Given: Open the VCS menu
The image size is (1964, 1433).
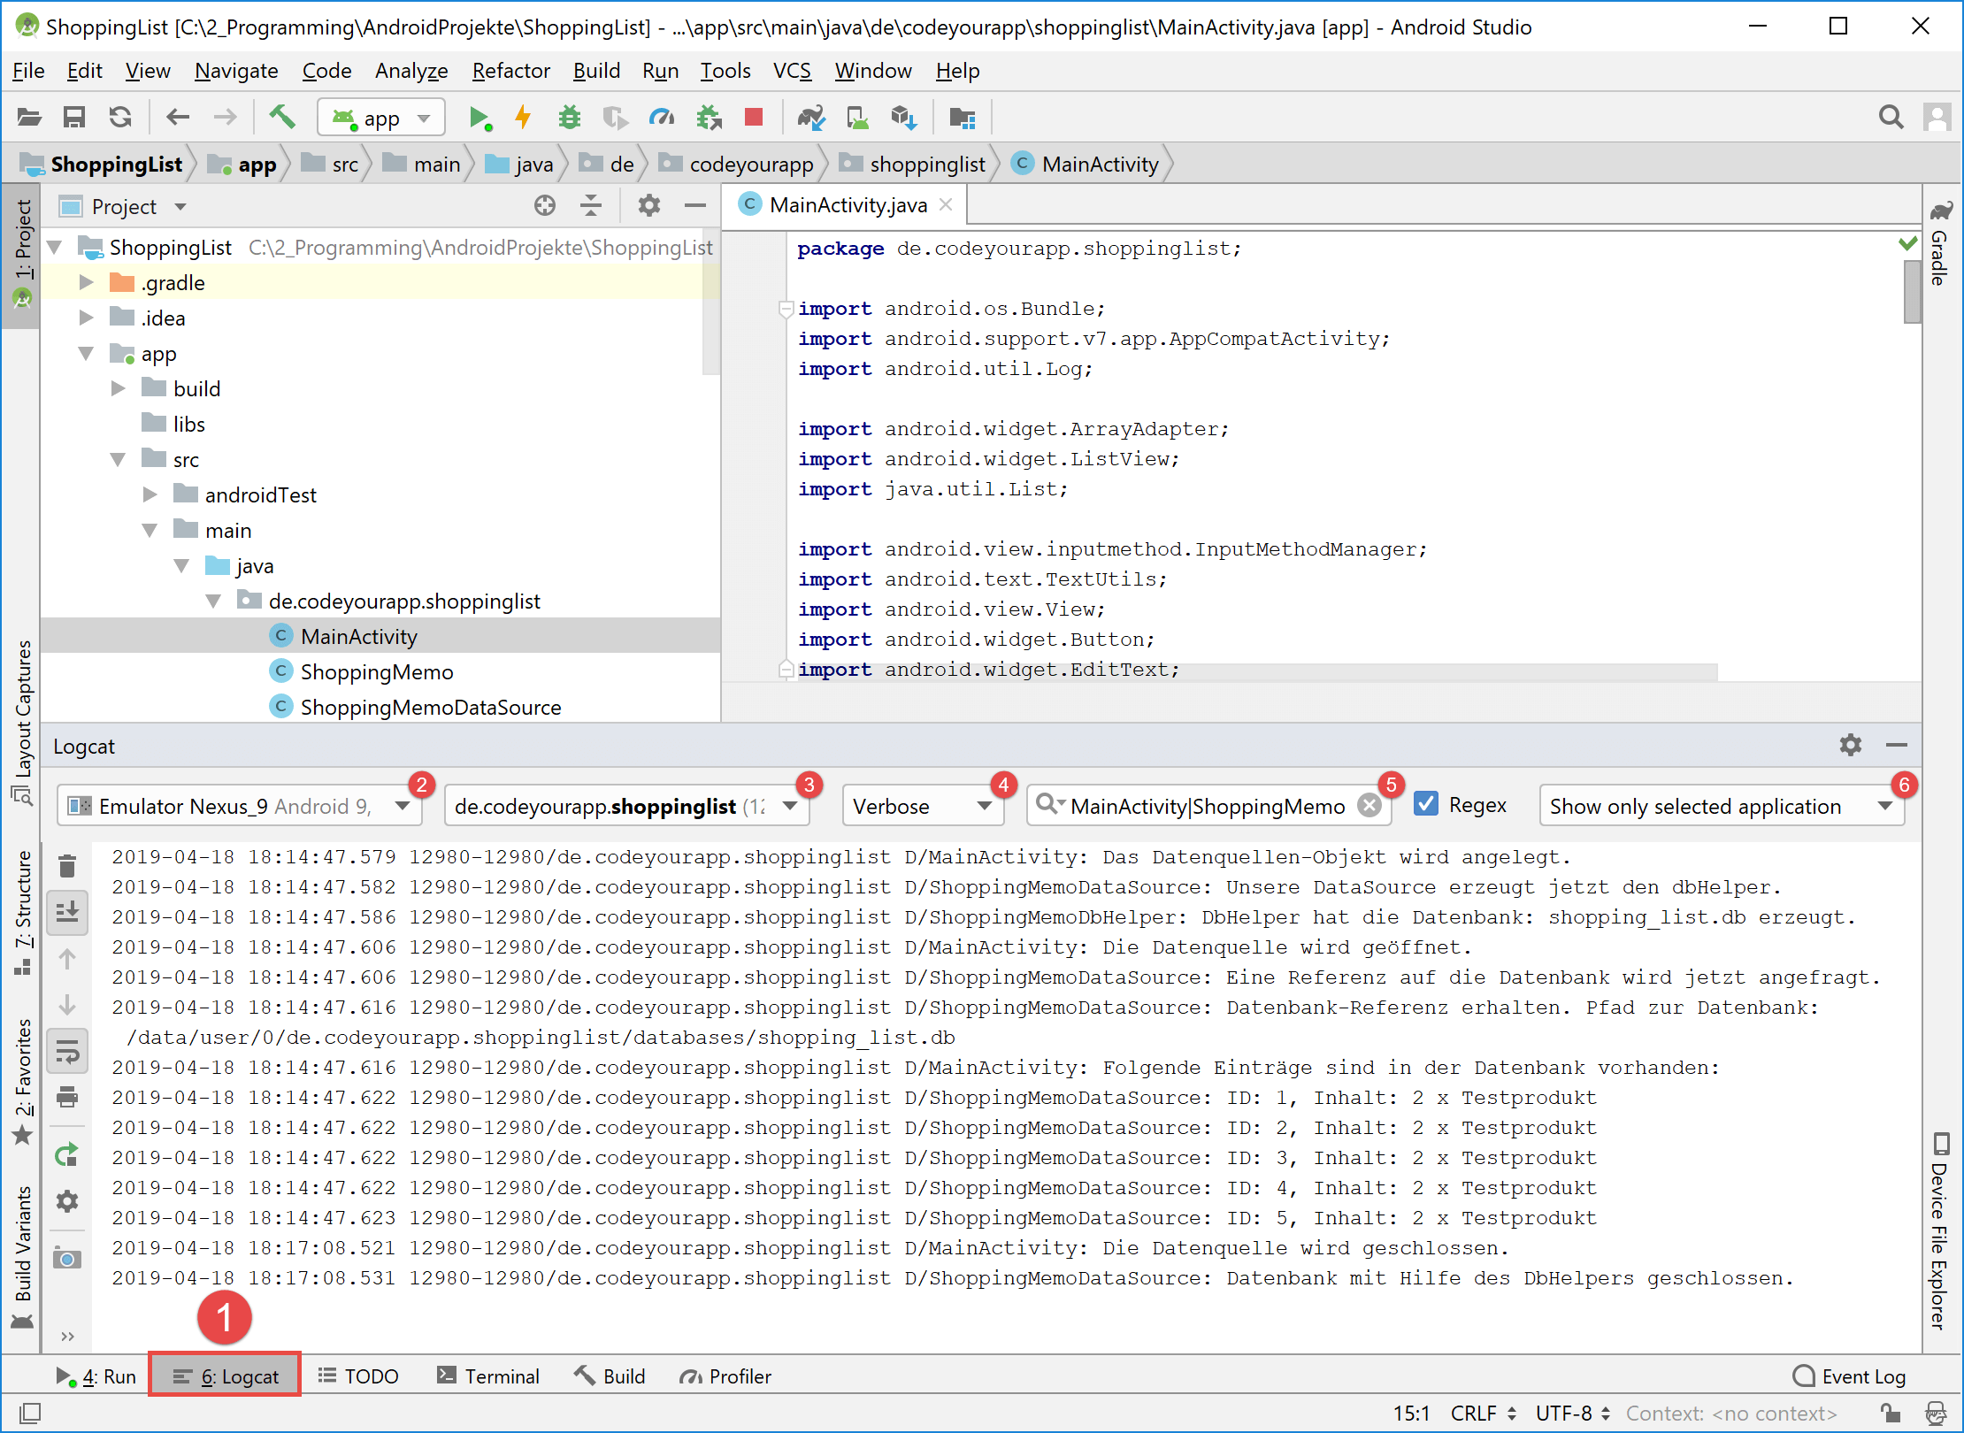Looking at the screenshot, I should pos(792,71).
